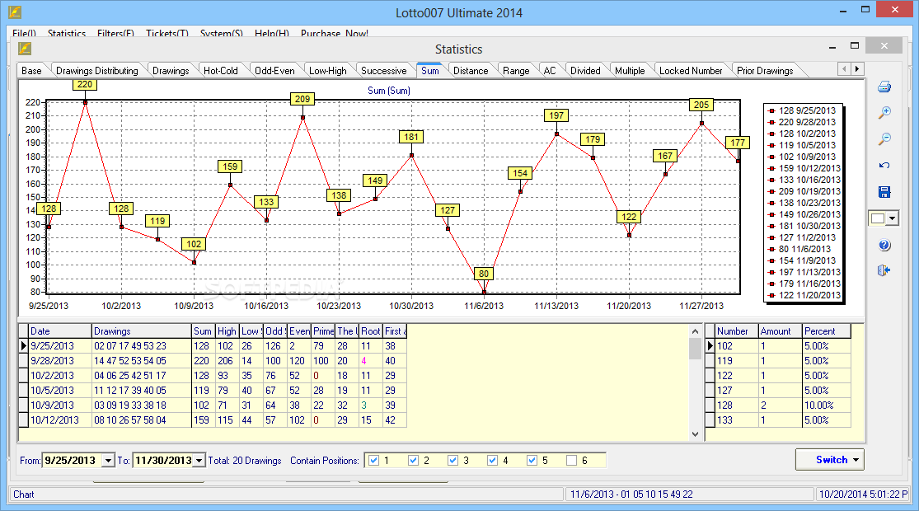Image resolution: width=919 pixels, height=511 pixels.
Task: Open the Help menu
Action: tap(272, 34)
